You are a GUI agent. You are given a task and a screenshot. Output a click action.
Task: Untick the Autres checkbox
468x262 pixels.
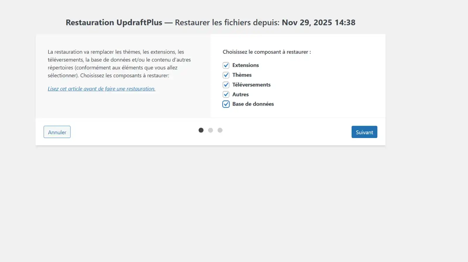226,94
